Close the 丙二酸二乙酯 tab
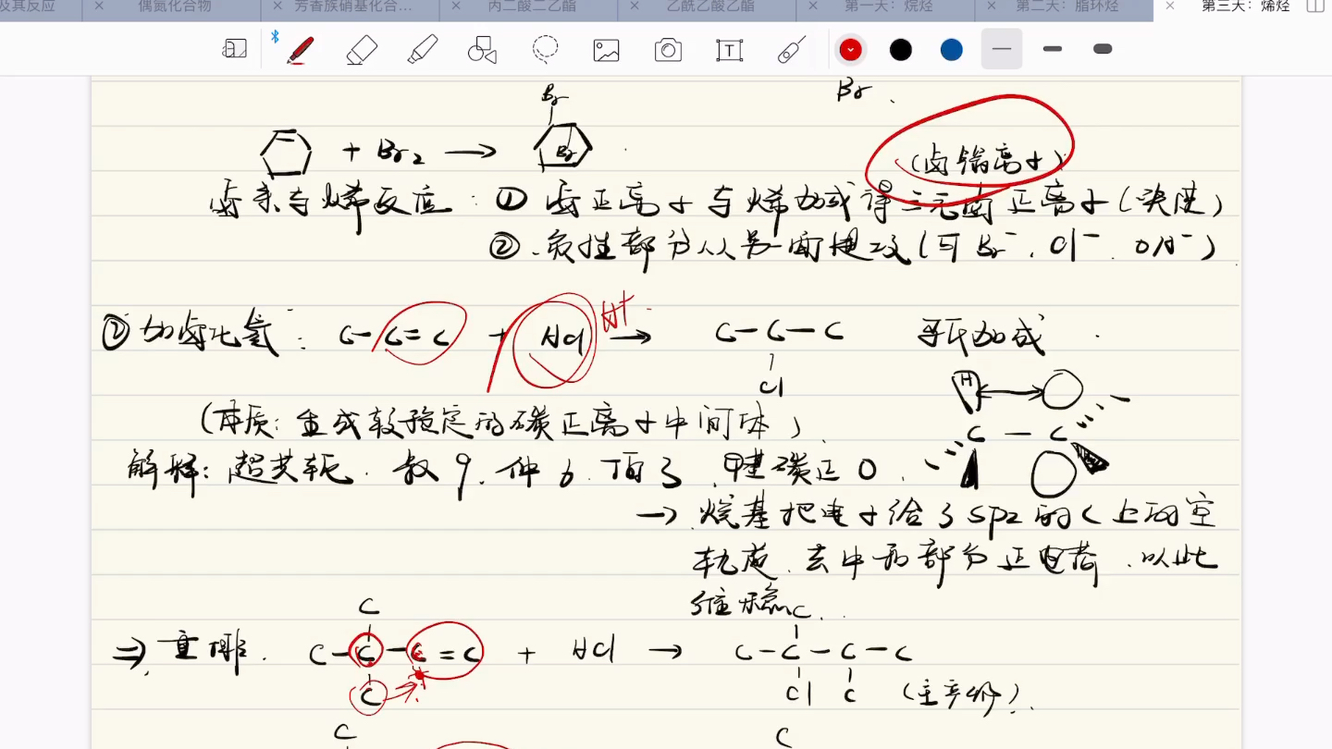 point(456,6)
